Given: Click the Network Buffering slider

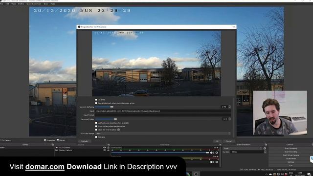Looking at the screenshot, I should (157, 107).
